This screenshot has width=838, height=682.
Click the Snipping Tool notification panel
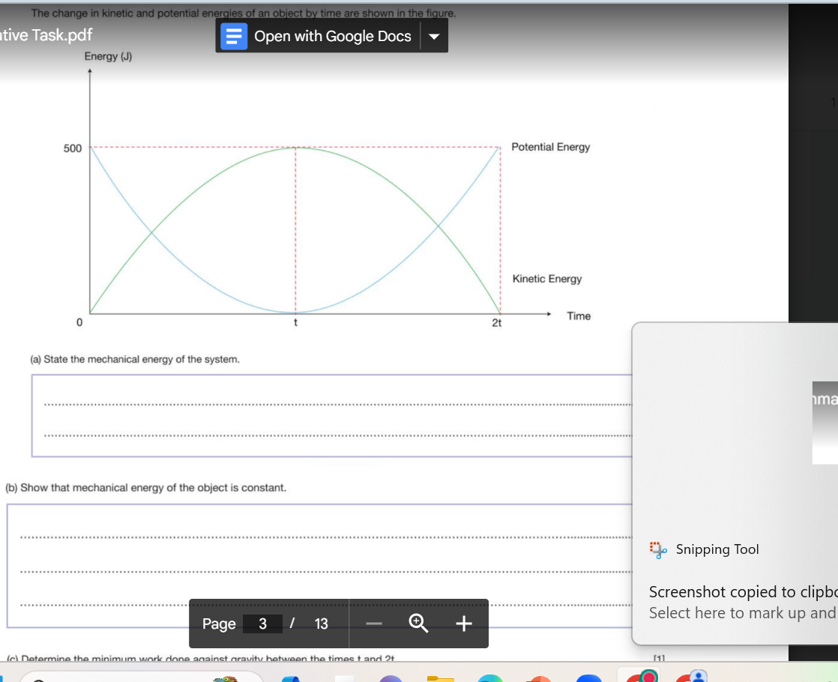(x=735, y=487)
